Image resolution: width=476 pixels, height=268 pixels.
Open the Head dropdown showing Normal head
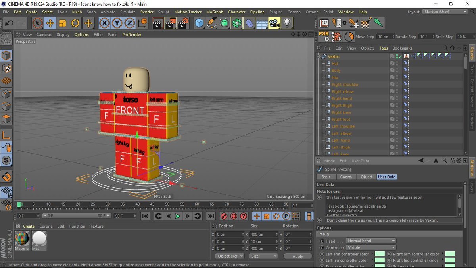pos(371,241)
